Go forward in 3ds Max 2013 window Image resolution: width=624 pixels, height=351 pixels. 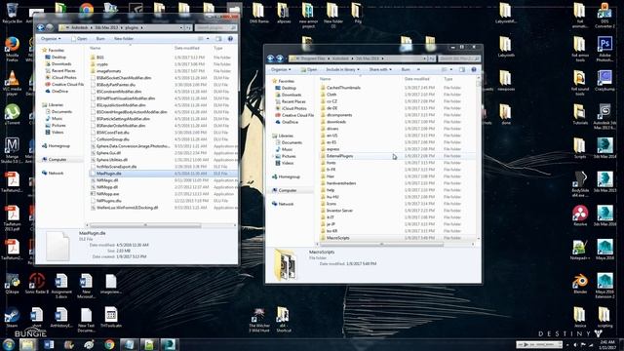point(280,58)
